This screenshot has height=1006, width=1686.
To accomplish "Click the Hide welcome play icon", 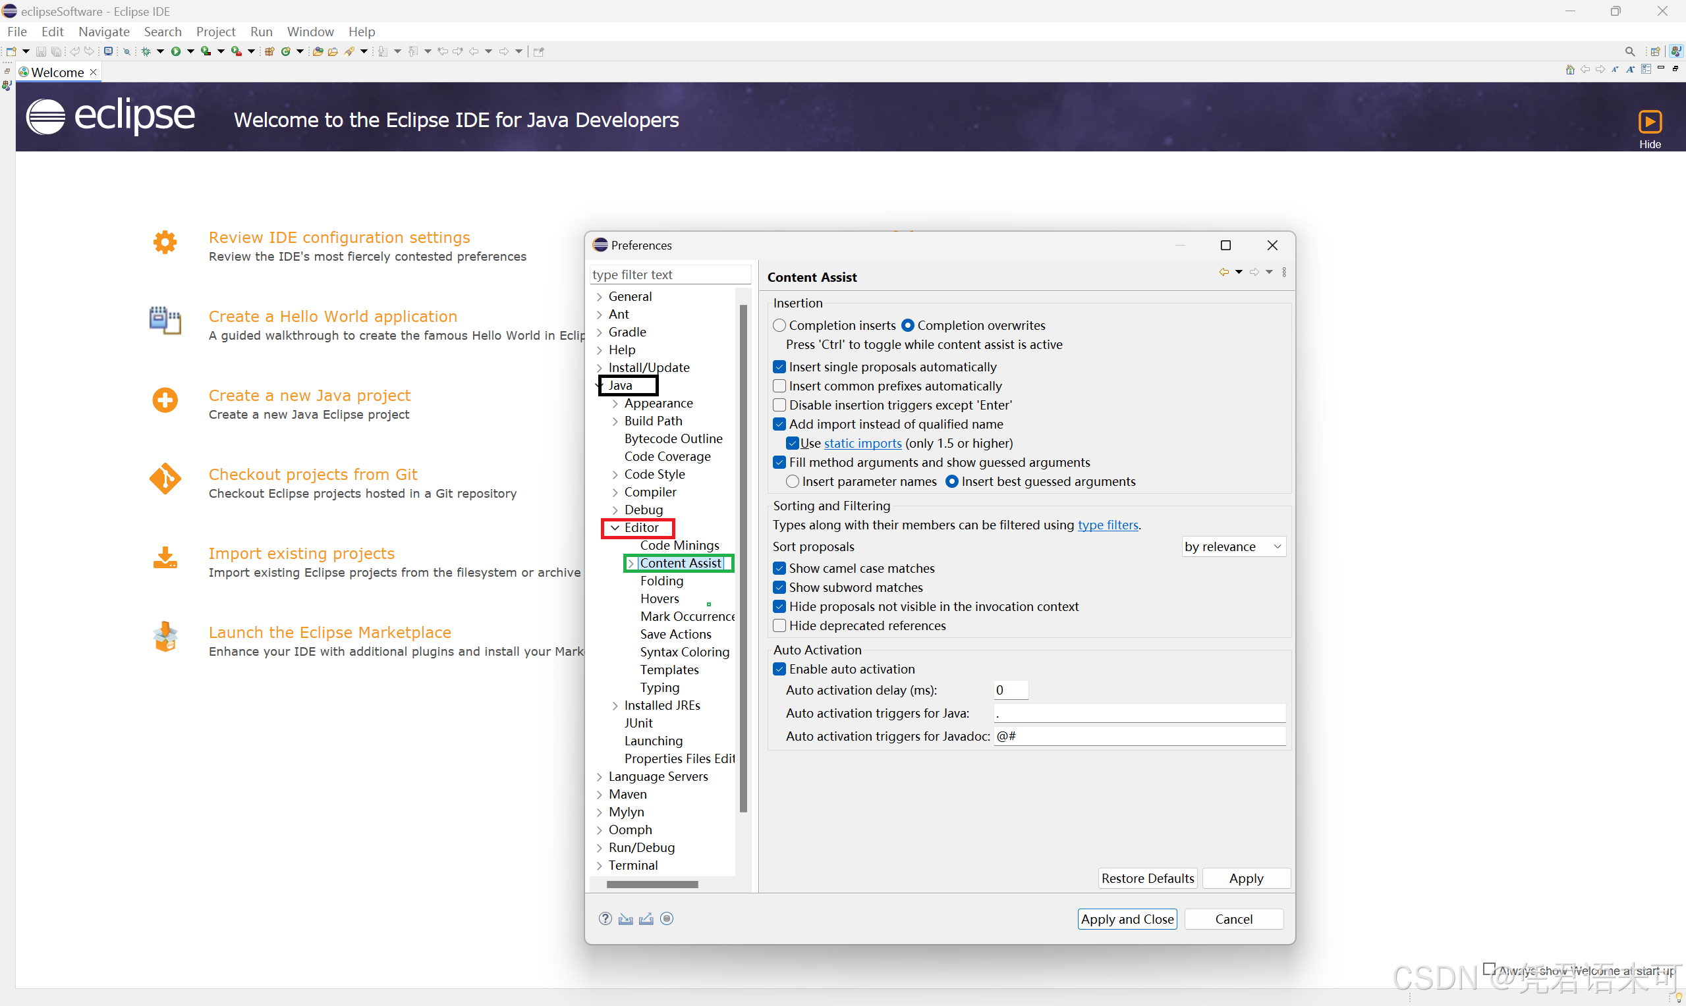I will point(1649,122).
